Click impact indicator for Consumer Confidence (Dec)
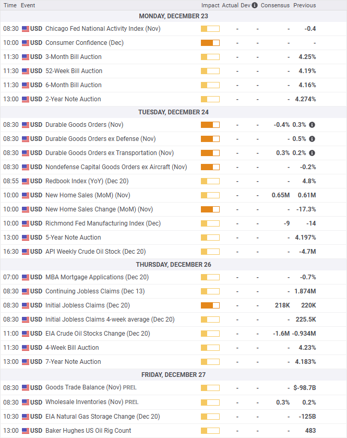The width and height of the screenshot is (347, 438). 210,43
